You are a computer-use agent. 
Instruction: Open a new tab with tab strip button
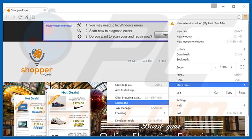coord(52,11)
